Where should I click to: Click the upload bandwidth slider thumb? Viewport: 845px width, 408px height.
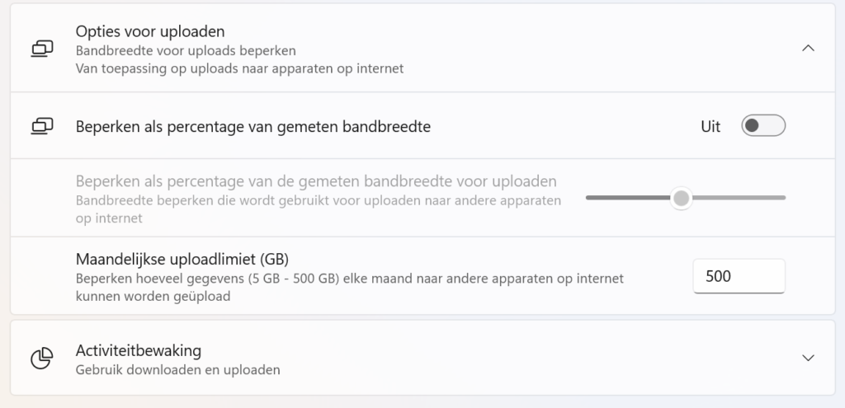(x=681, y=198)
